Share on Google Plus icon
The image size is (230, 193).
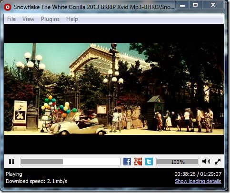pos(138,162)
